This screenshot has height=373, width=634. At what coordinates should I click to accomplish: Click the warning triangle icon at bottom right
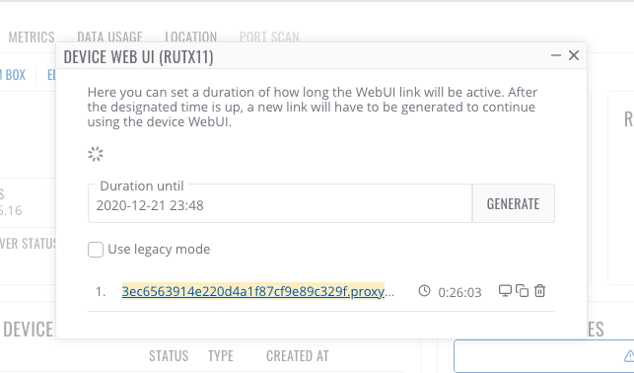(x=629, y=356)
